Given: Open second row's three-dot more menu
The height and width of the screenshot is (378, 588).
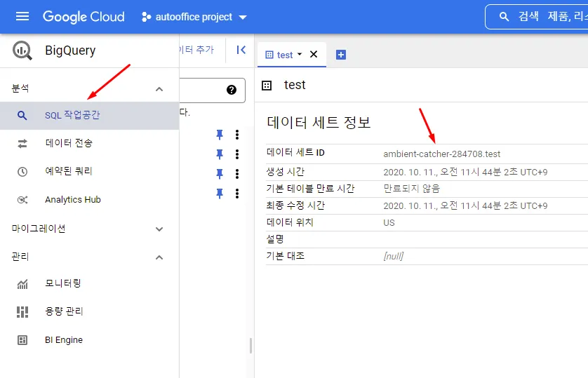Looking at the screenshot, I should (237, 154).
